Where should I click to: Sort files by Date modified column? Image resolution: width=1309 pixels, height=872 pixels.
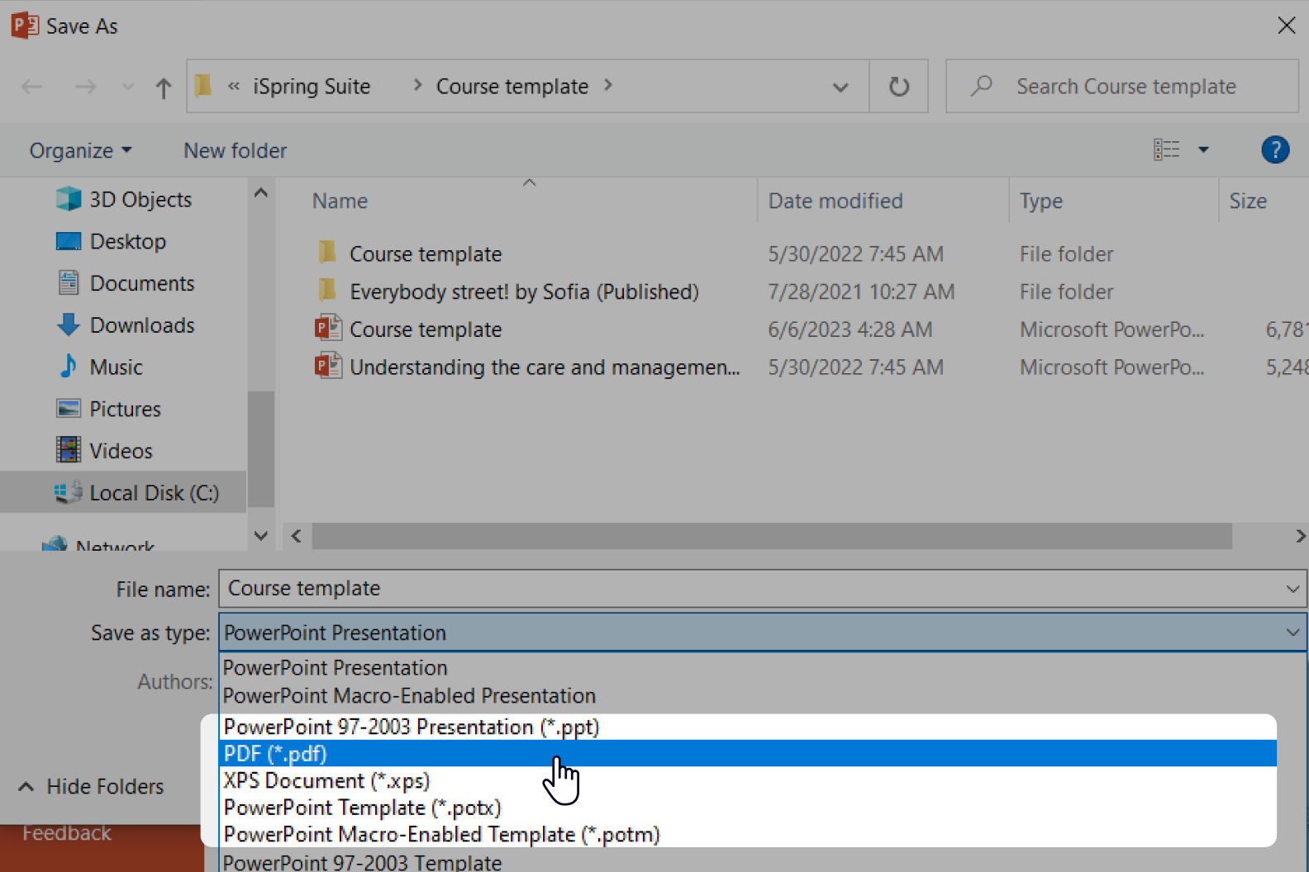(x=835, y=201)
